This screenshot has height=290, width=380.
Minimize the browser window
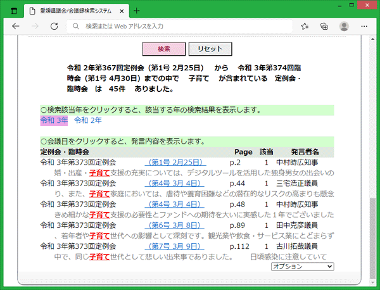339,5
